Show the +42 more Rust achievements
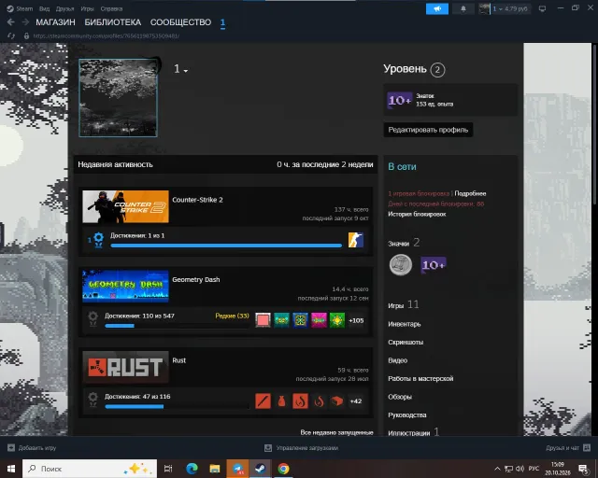 click(x=356, y=401)
